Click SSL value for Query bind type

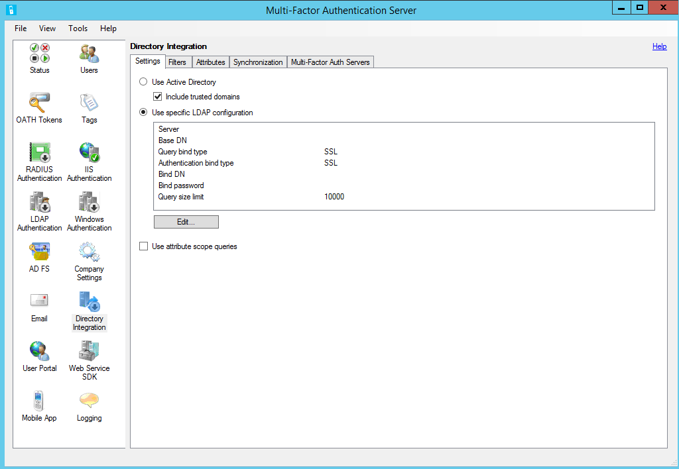331,152
